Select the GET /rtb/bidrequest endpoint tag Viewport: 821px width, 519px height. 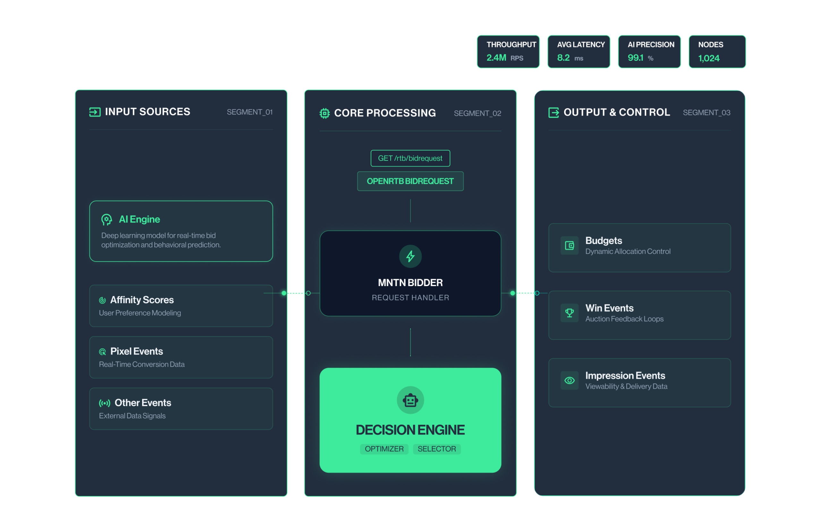[410, 158]
